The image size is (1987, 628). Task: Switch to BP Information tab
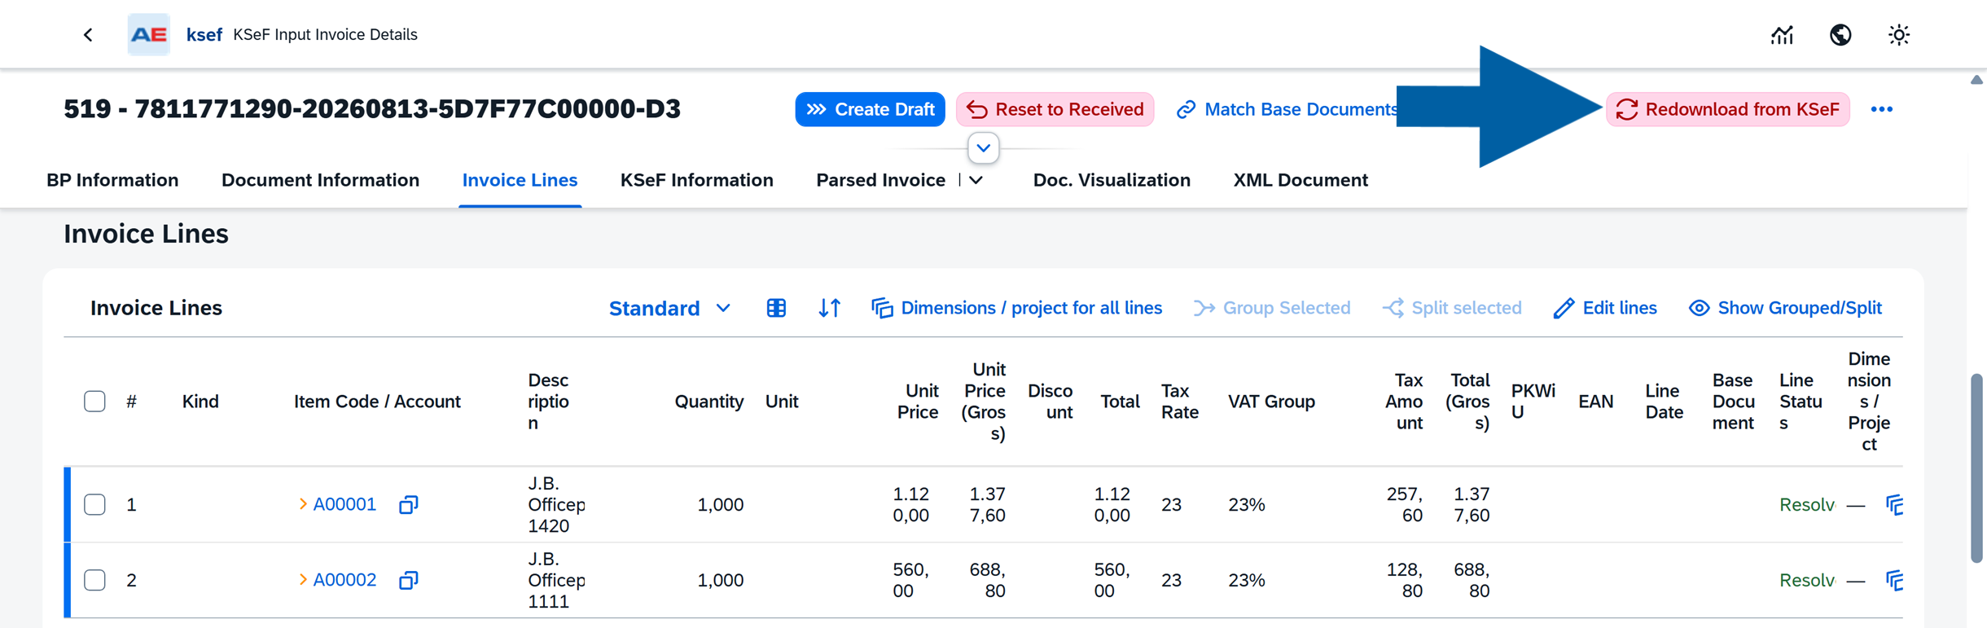112,180
